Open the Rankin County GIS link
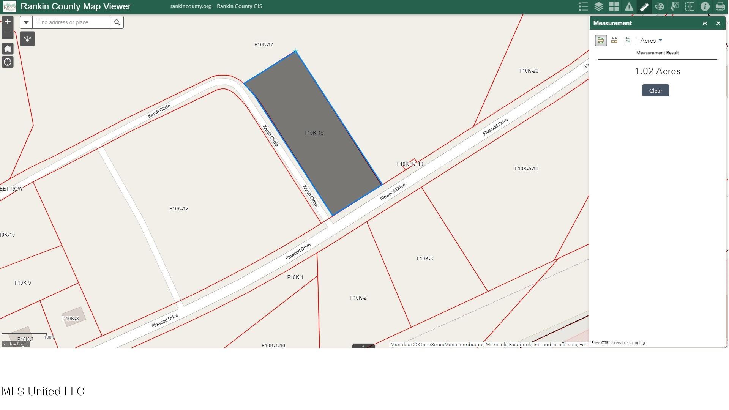The height and width of the screenshot is (410, 729). (239, 6)
